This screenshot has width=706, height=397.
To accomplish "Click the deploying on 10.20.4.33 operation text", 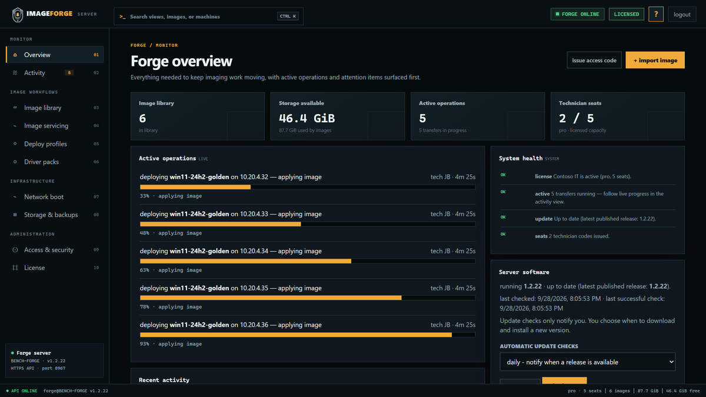I will click(x=231, y=214).
